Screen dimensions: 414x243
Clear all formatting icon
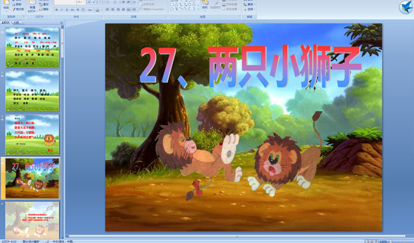(100, 2)
